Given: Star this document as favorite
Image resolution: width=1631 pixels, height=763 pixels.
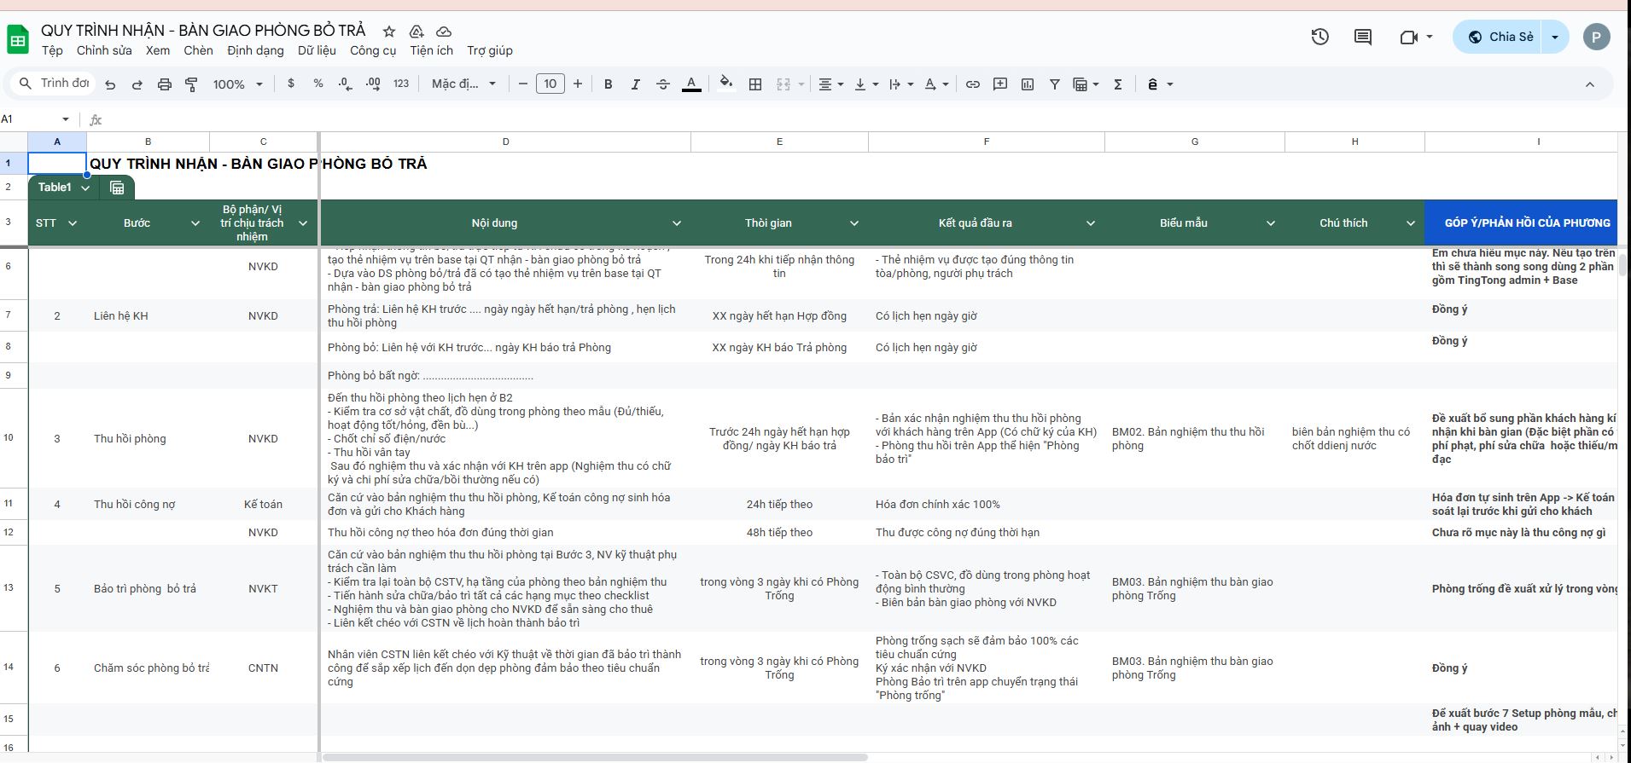Looking at the screenshot, I should click(x=389, y=32).
